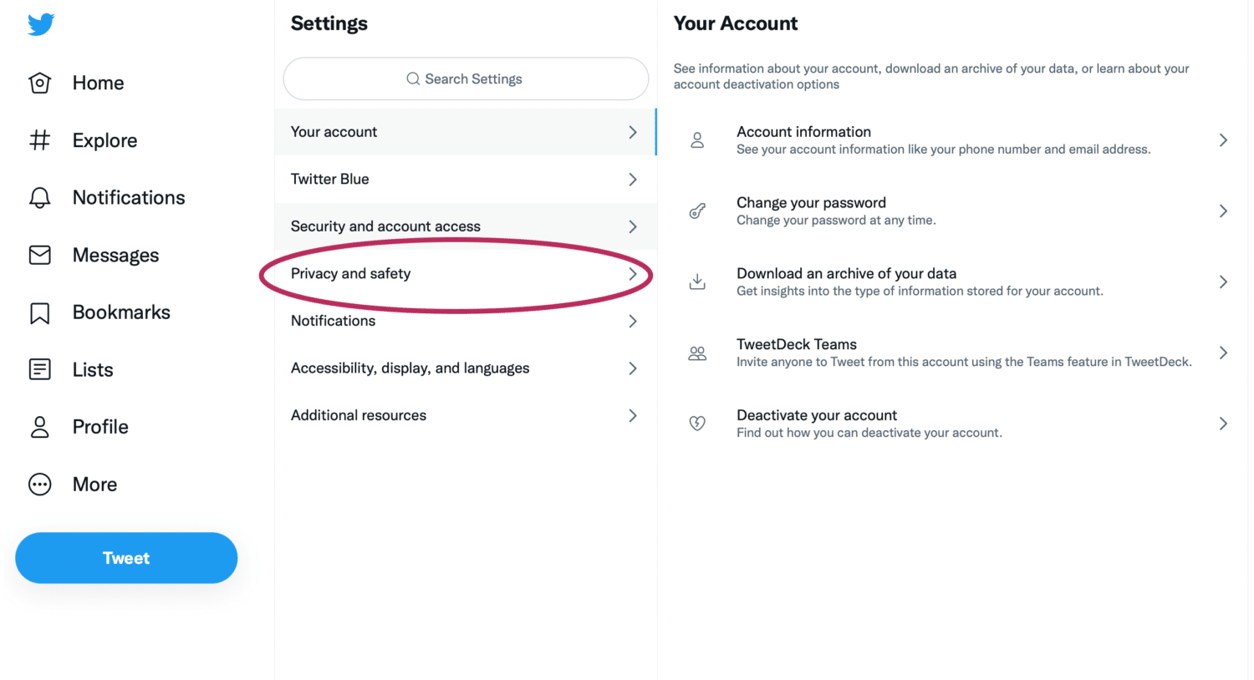Screen dimensions: 1254x680
Task: Open Download an archive of your data title
Action: [x=846, y=273]
